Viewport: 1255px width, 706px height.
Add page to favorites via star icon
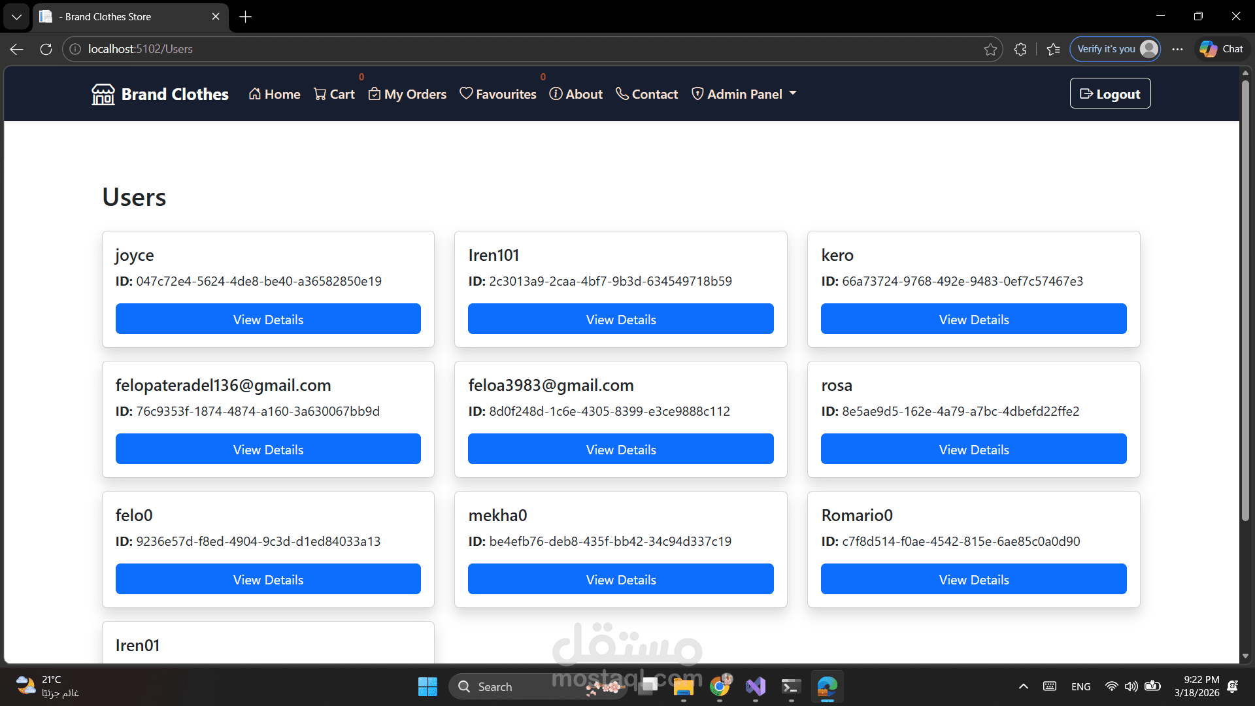pyautogui.click(x=990, y=49)
